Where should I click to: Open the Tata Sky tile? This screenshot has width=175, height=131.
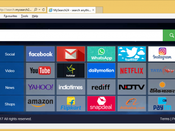(162, 71)
